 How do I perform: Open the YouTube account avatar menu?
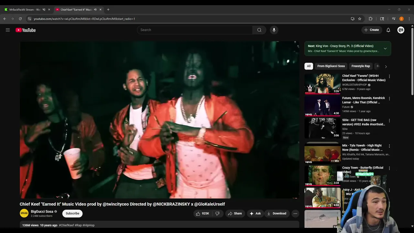click(401, 30)
